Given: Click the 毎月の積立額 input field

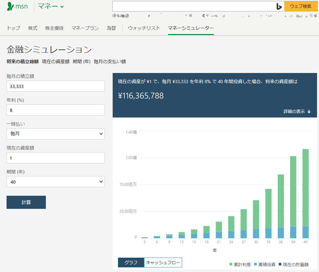Looking at the screenshot, I should click(x=56, y=86).
